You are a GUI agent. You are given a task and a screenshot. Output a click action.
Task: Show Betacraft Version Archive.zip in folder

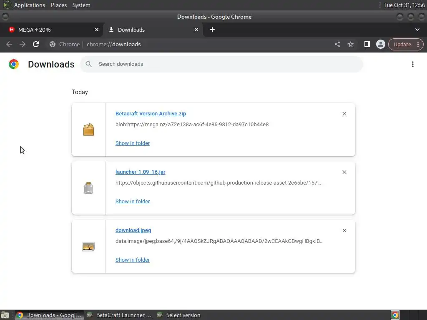coord(133,143)
